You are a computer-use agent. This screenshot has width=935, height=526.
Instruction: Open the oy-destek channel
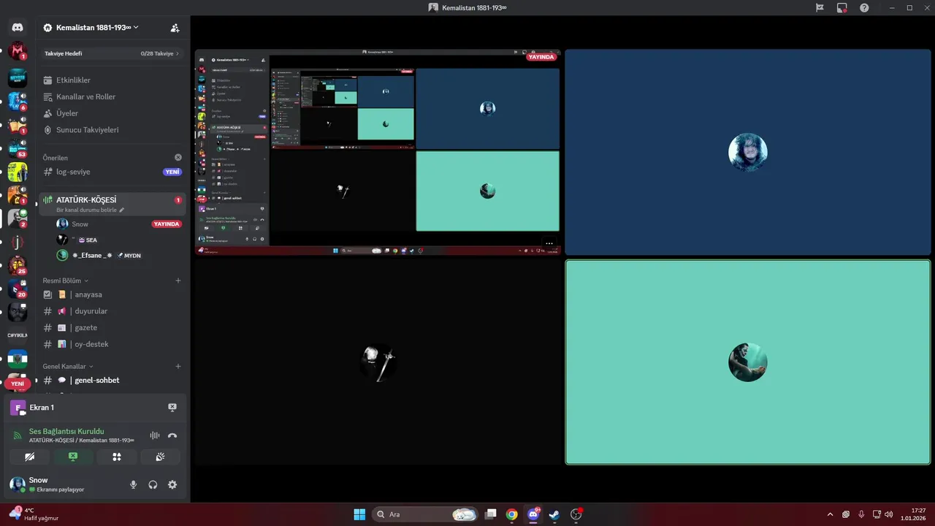tap(112, 344)
